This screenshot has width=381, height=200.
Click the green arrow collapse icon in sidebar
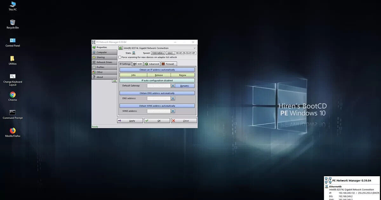(115, 81)
